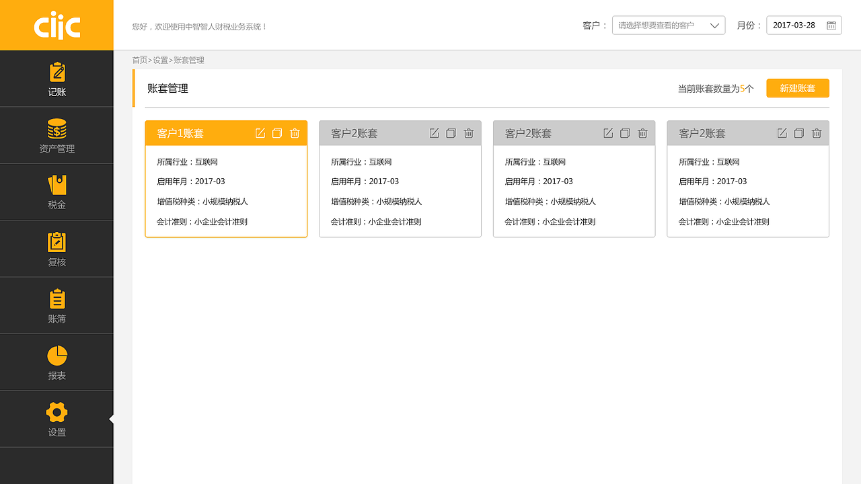This screenshot has width=861, height=484.
Task: Delete the last 客户2账套 card
Action: point(817,133)
